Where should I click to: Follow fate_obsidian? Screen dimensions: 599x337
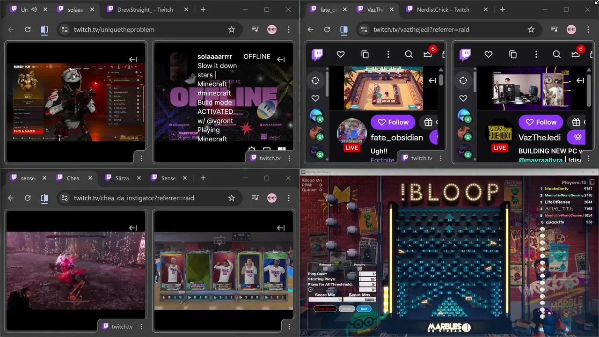point(393,122)
